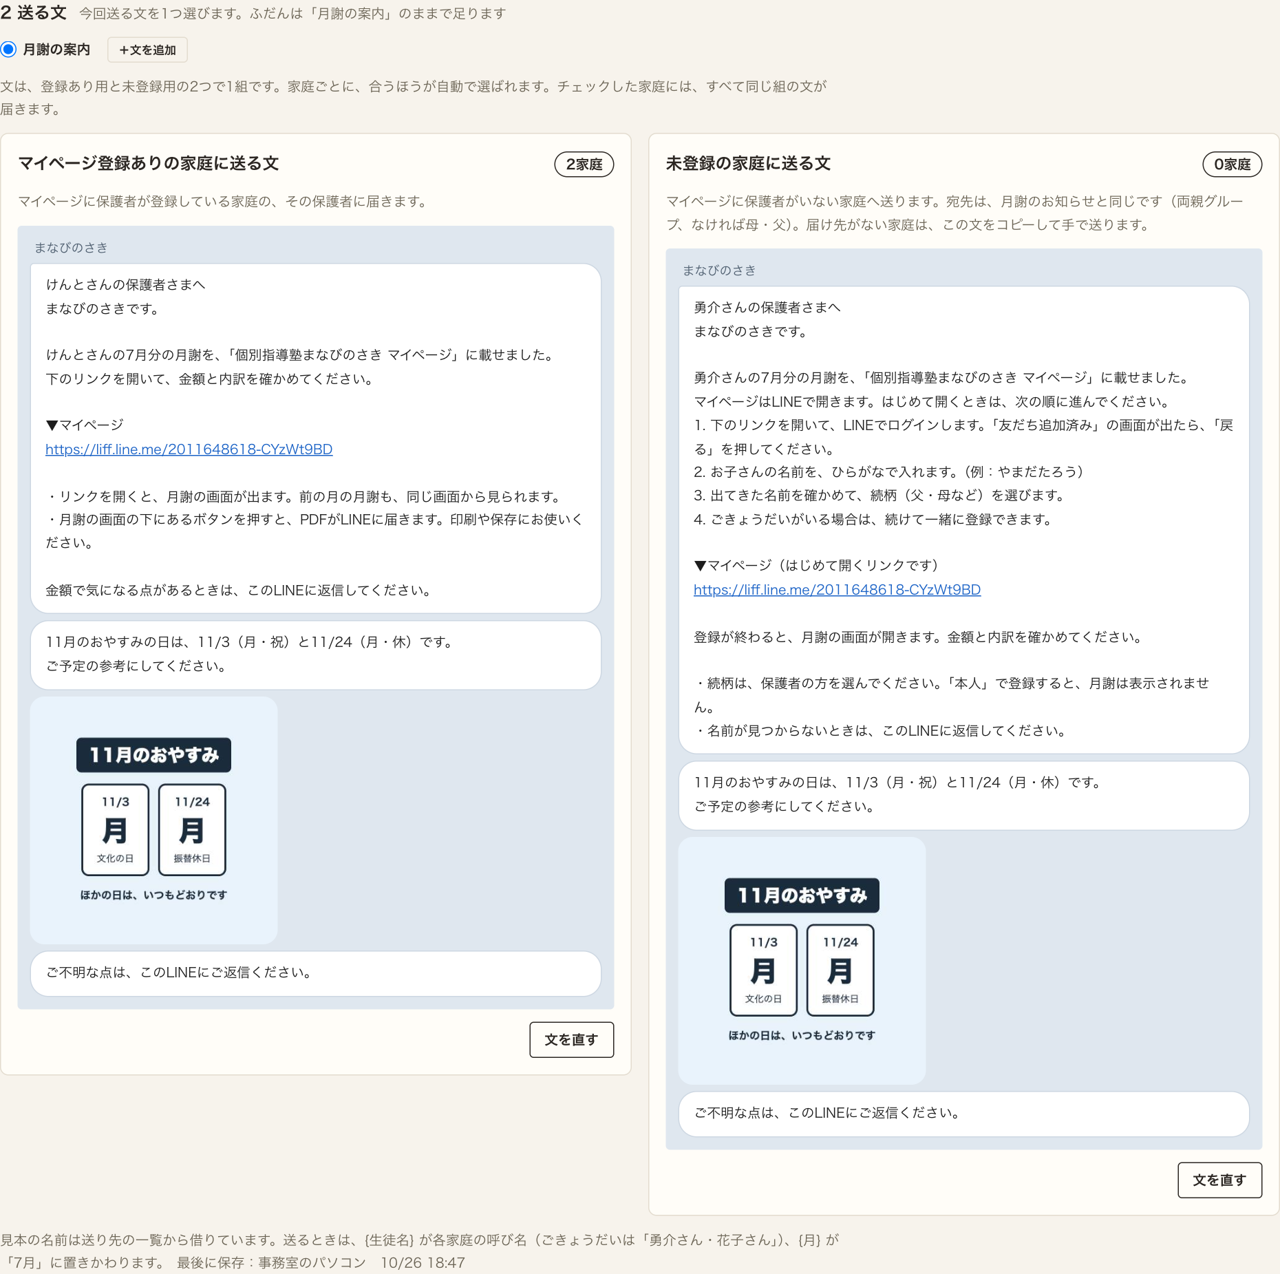Click the 2家庭 count badge

[x=584, y=164]
